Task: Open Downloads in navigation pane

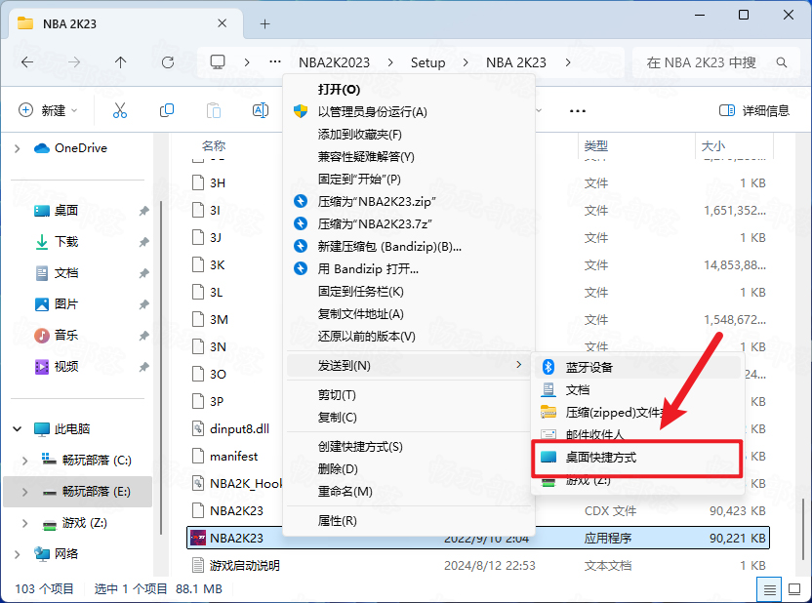Action: pos(66,242)
